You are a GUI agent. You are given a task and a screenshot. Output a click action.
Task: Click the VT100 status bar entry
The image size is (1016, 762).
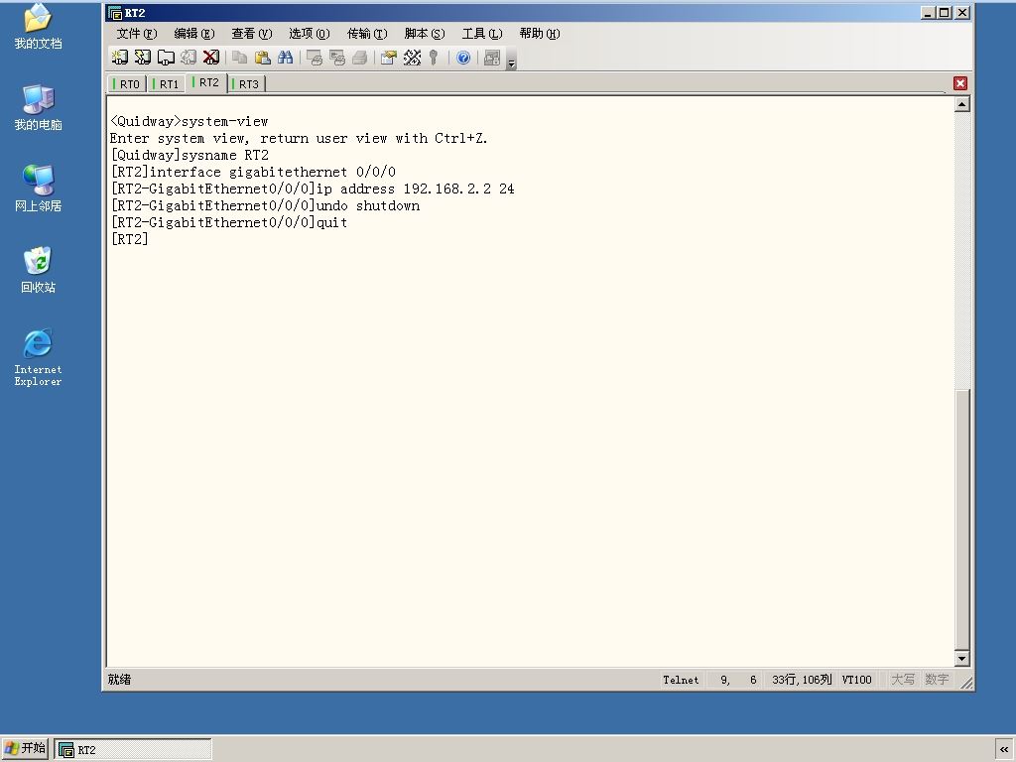(x=856, y=680)
